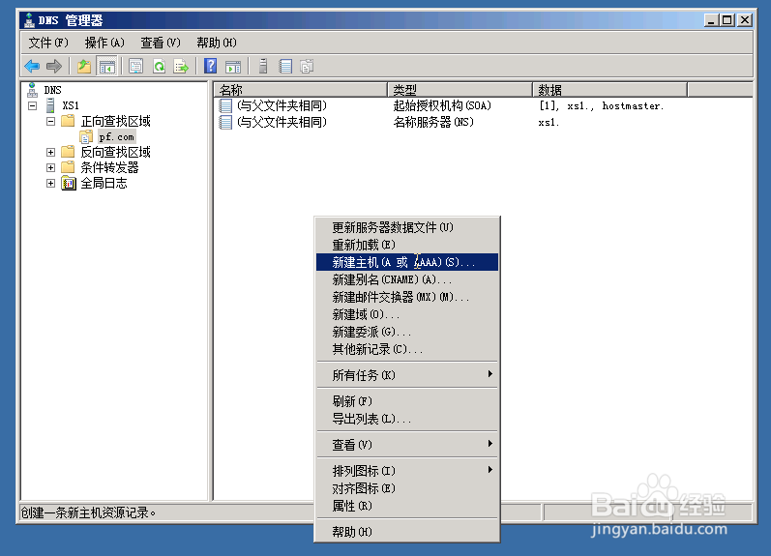The width and height of the screenshot is (771, 556).
Task: Click the blue Help question mark icon
Action: pos(211,66)
